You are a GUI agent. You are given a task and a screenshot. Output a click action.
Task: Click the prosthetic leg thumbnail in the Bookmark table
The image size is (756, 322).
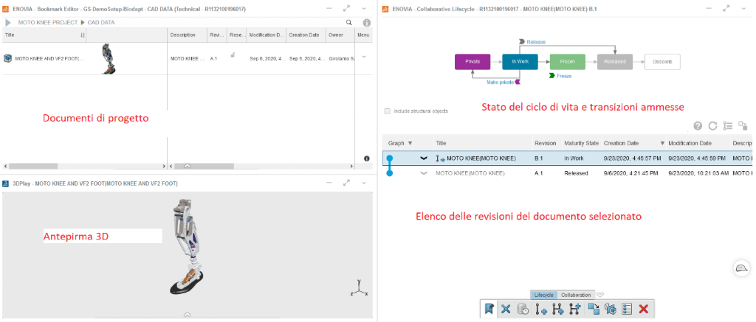pyautogui.click(x=109, y=58)
